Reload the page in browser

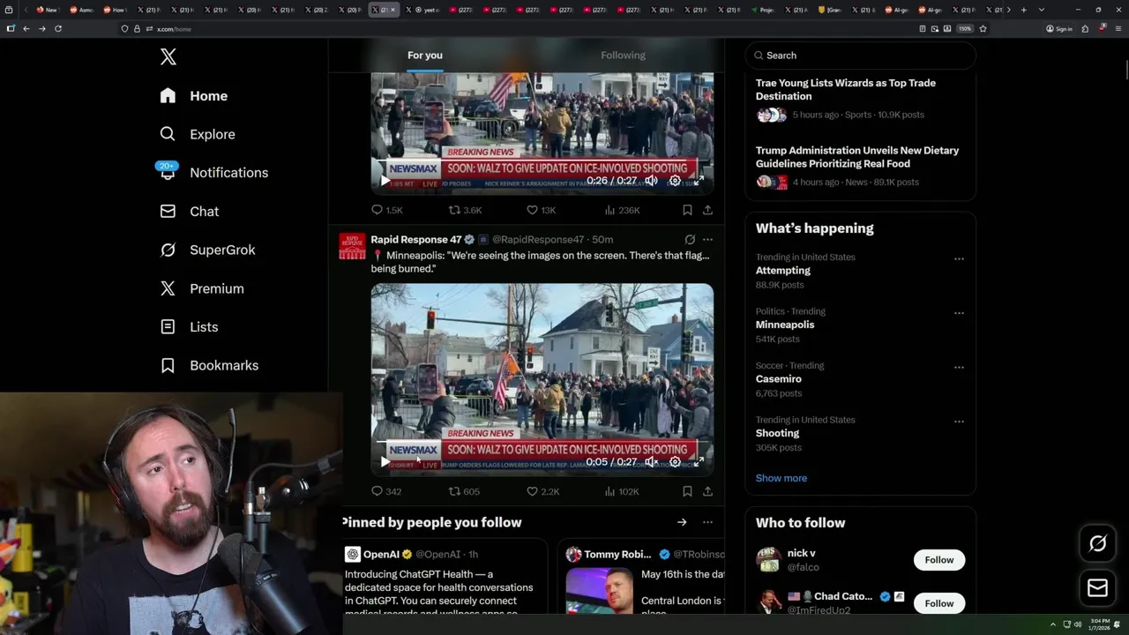click(58, 29)
